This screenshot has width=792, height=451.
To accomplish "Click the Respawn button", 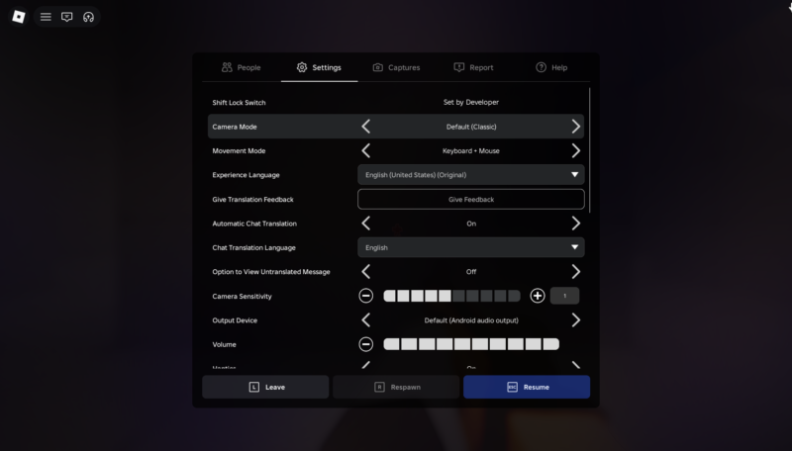I will [396, 387].
